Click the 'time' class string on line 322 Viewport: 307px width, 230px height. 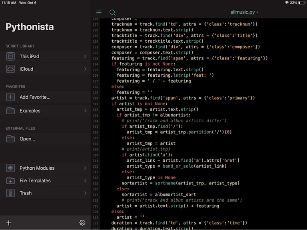point(235,223)
